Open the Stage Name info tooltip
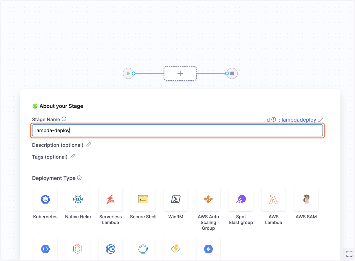 click(x=64, y=119)
